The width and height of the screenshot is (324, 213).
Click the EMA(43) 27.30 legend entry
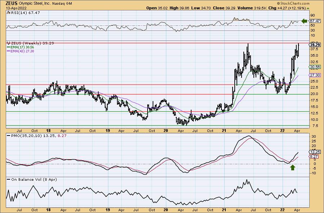pyautogui.click(x=22, y=51)
